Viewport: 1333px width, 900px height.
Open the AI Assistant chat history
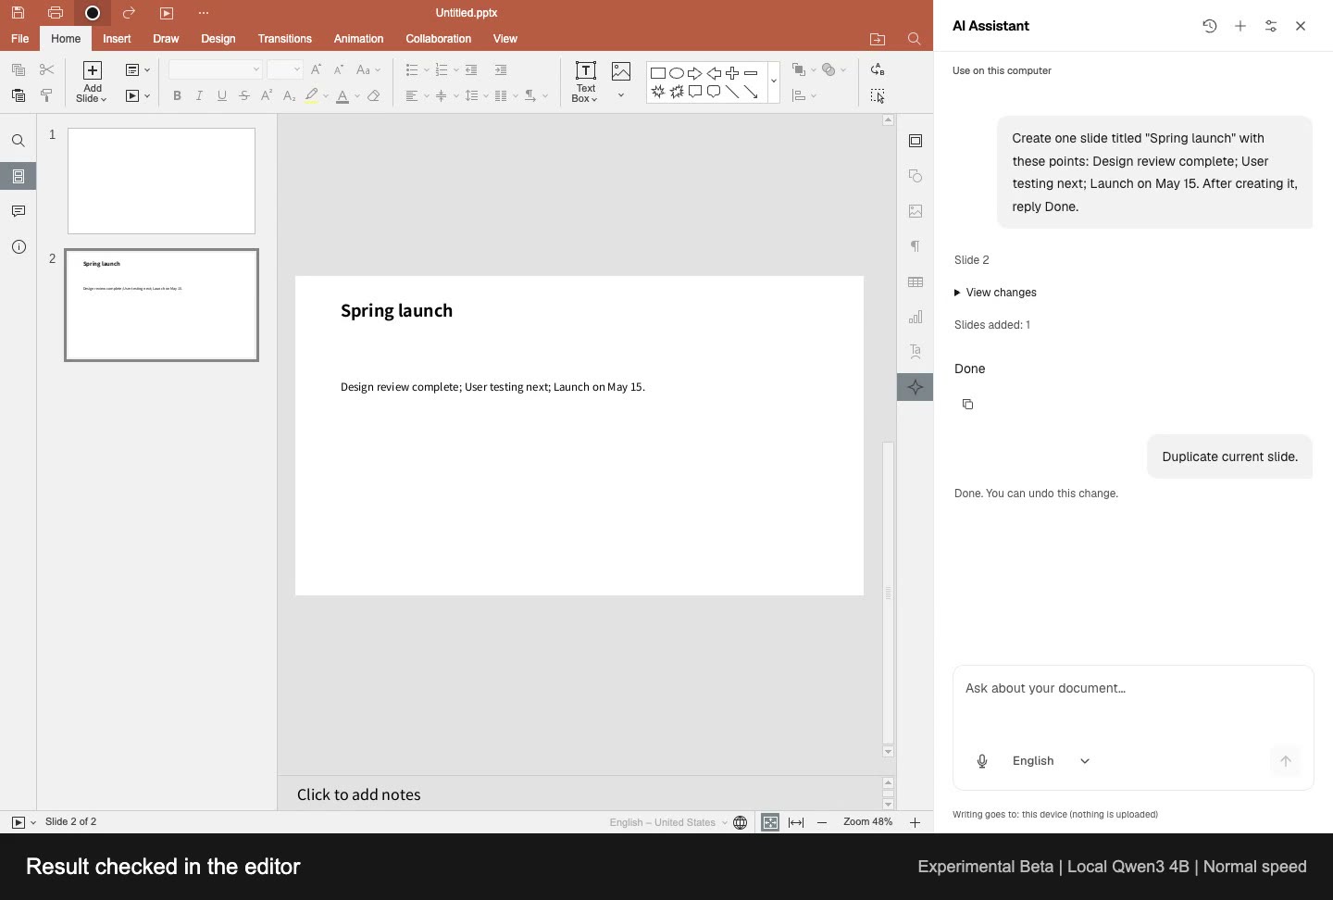[1210, 26]
